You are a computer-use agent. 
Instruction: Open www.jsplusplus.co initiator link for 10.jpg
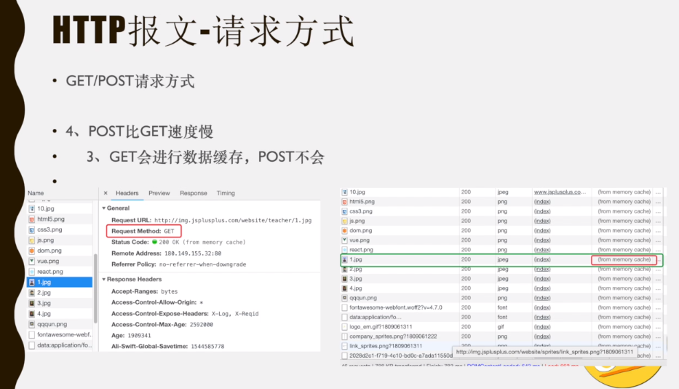point(560,192)
